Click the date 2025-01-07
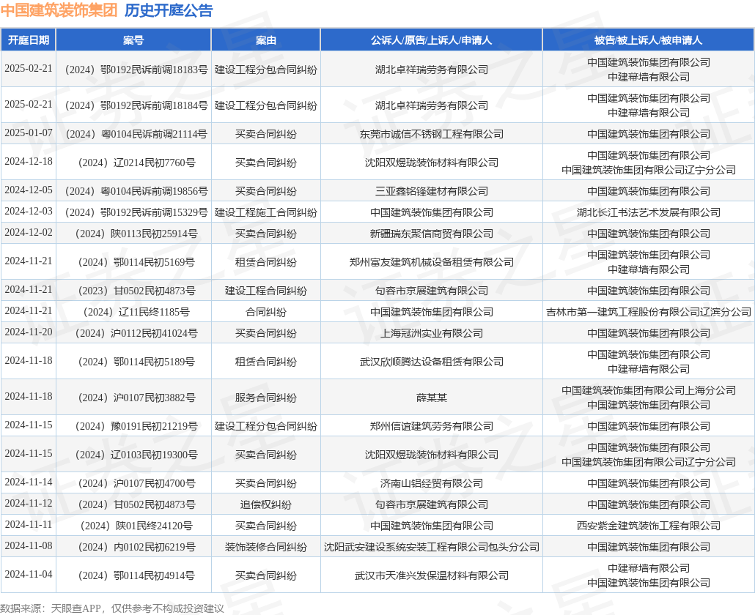Image resolution: width=755 pixels, height=615 pixels. 29,133
